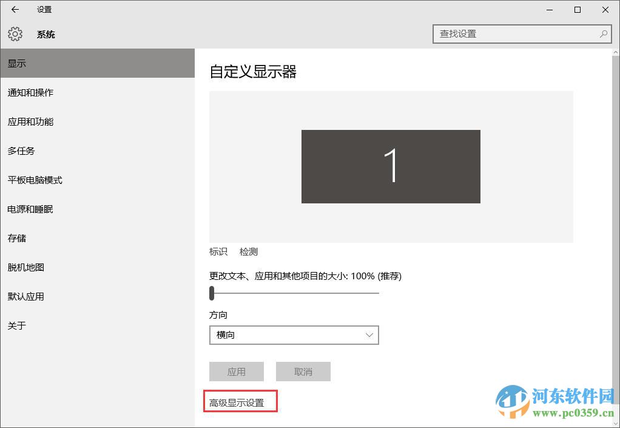Open the 关于 page

coord(16,325)
